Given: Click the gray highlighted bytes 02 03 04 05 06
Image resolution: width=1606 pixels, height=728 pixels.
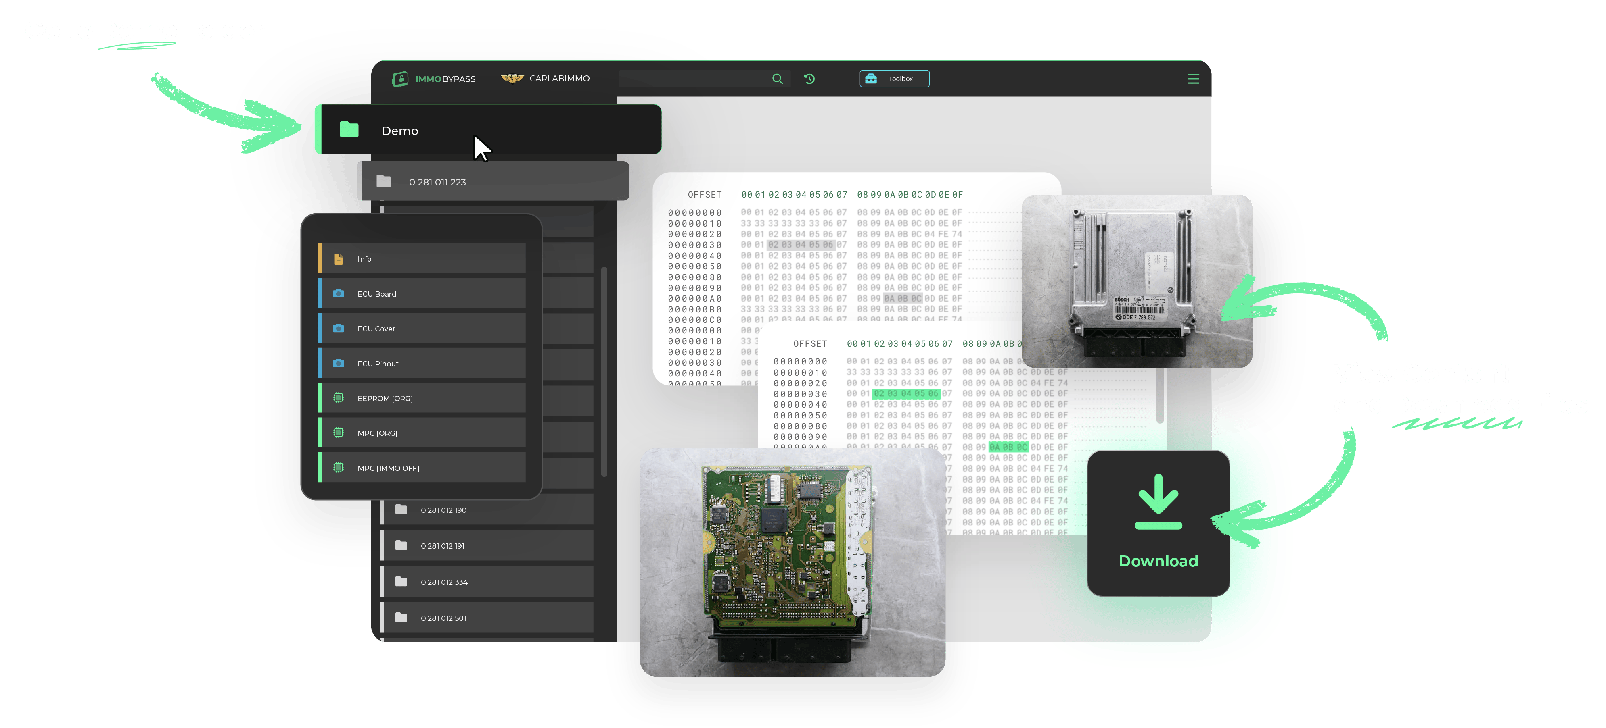Looking at the screenshot, I should (801, 245).
